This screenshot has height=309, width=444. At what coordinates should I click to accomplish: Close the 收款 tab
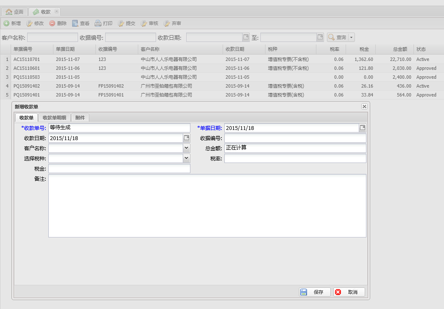coord(57,11)
